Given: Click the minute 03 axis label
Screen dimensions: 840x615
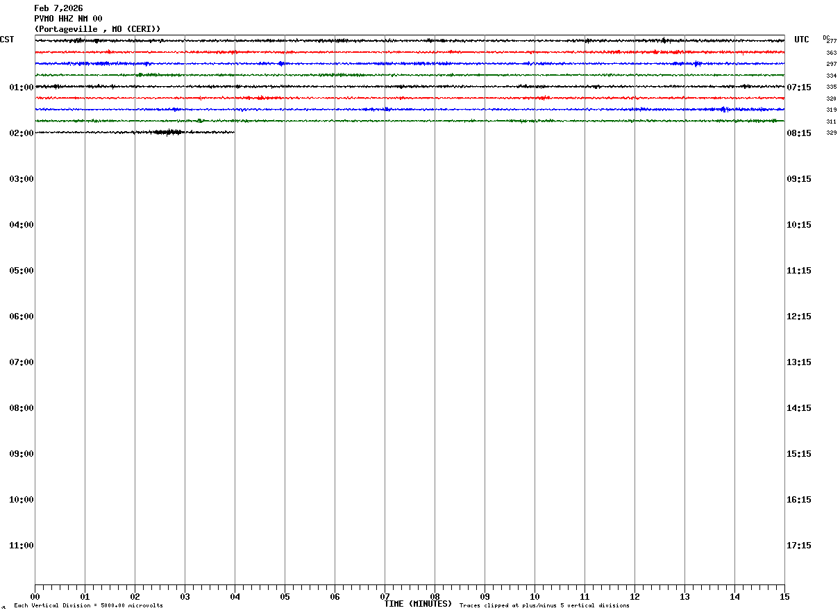Looking at the screenshot, I should click(x=185, y=597).
